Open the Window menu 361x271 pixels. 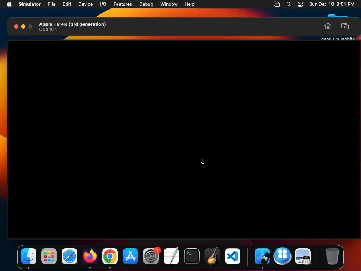(x=169, y=4)
